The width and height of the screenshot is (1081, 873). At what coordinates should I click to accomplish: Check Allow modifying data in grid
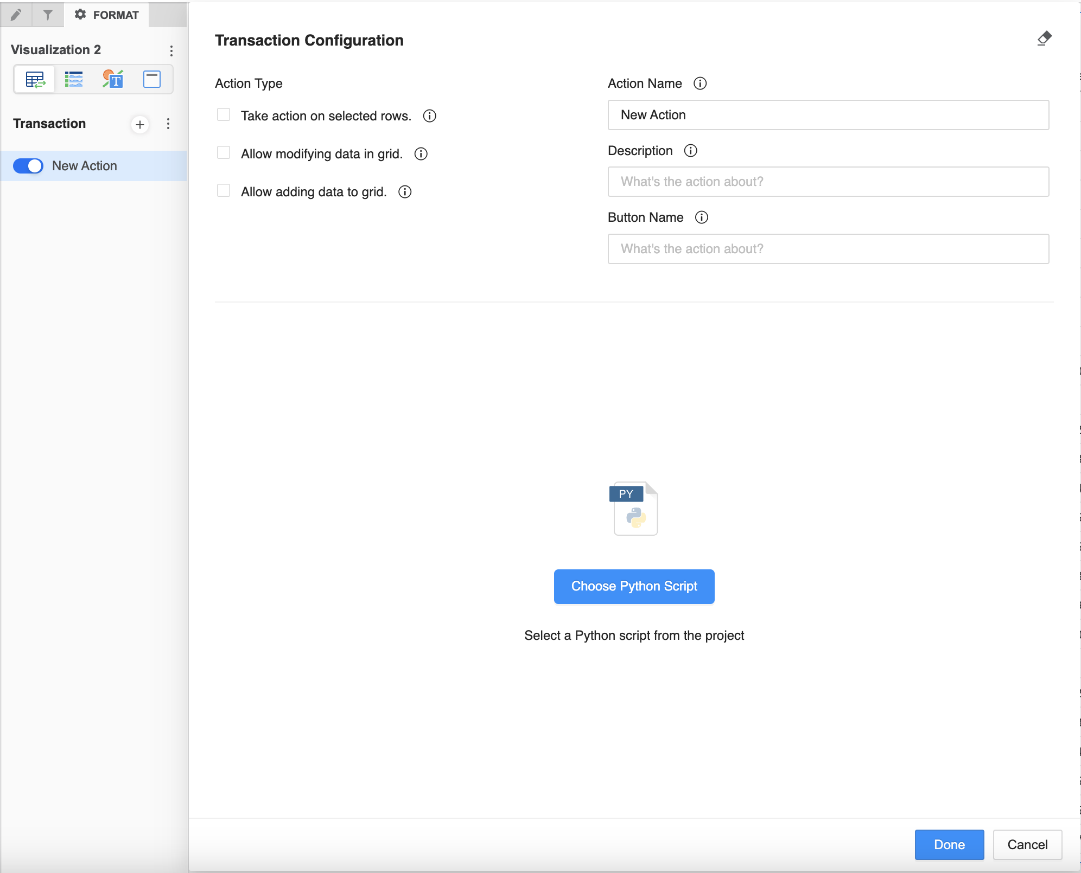224,153
